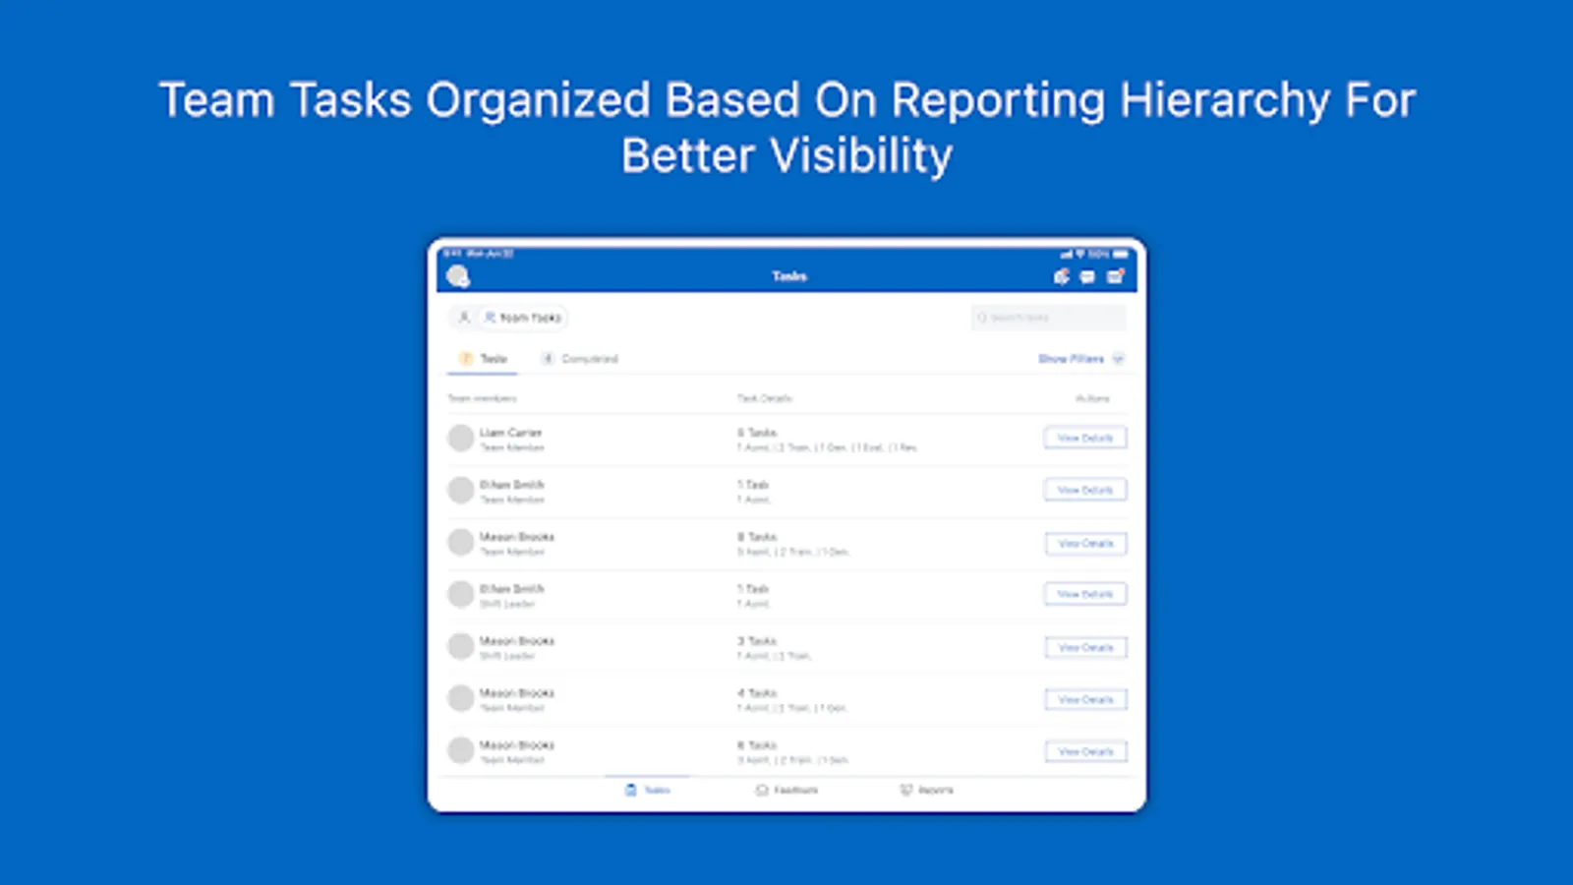The height and width of the screenshot is (885, 1573).
Task: Open the profile avatar in the header
Action: click(x=458, y=276)
